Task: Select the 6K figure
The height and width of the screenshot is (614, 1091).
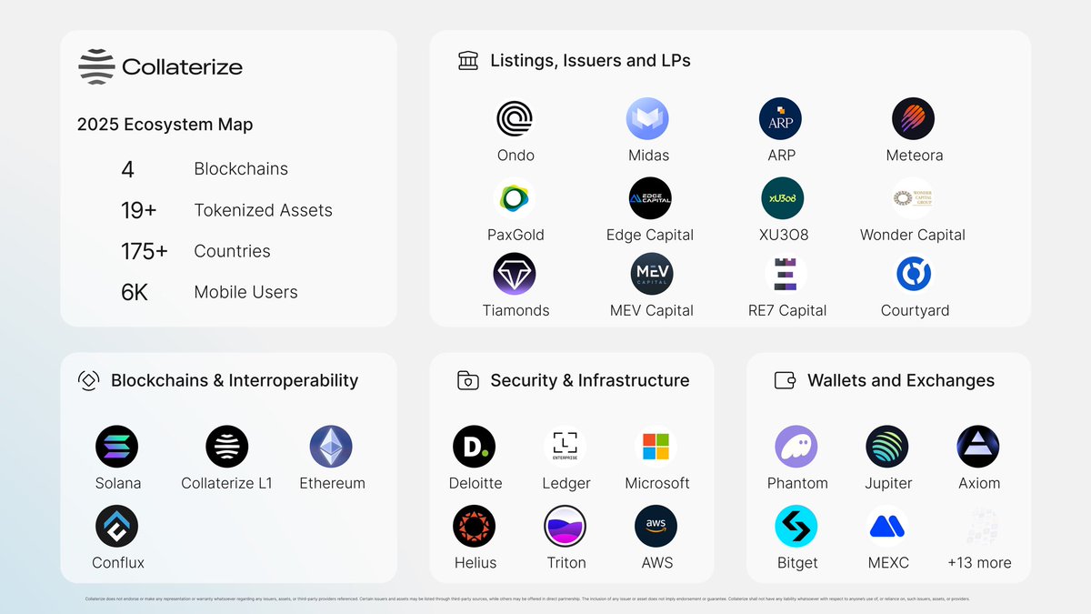Action: (134, 292)
